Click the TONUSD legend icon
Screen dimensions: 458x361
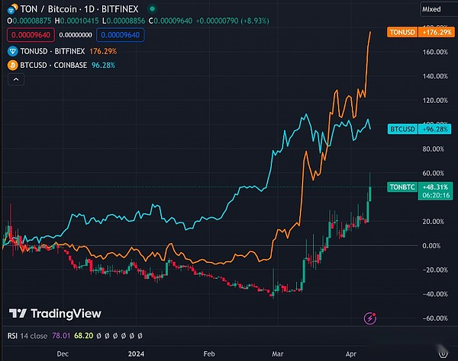tap(12, 52)
